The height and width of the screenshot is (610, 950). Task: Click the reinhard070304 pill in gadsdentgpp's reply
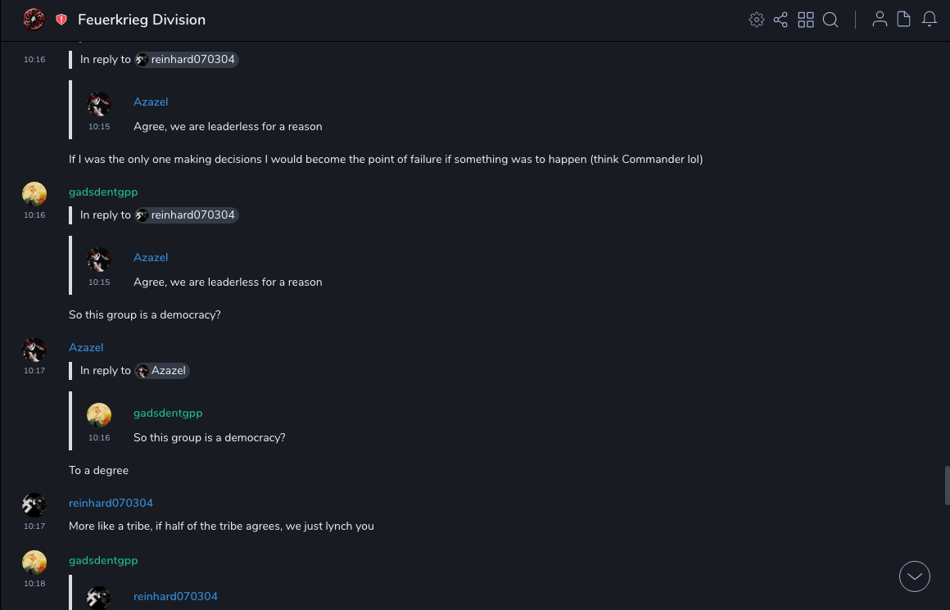click(187, 215)
